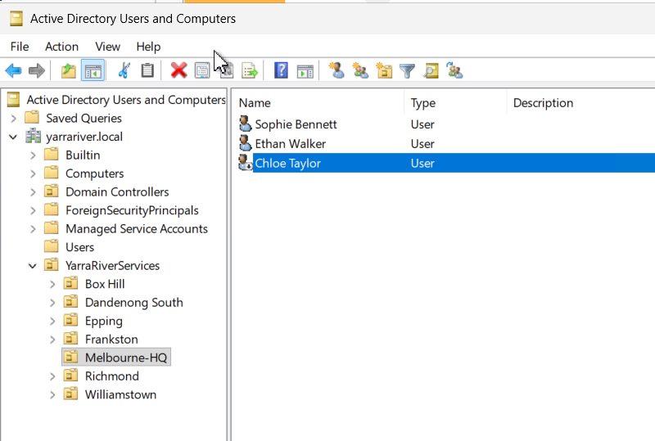This screenshot has height=441, width=655.
Task: Select the Chloe Taylor name text
Action: [288, 163]
